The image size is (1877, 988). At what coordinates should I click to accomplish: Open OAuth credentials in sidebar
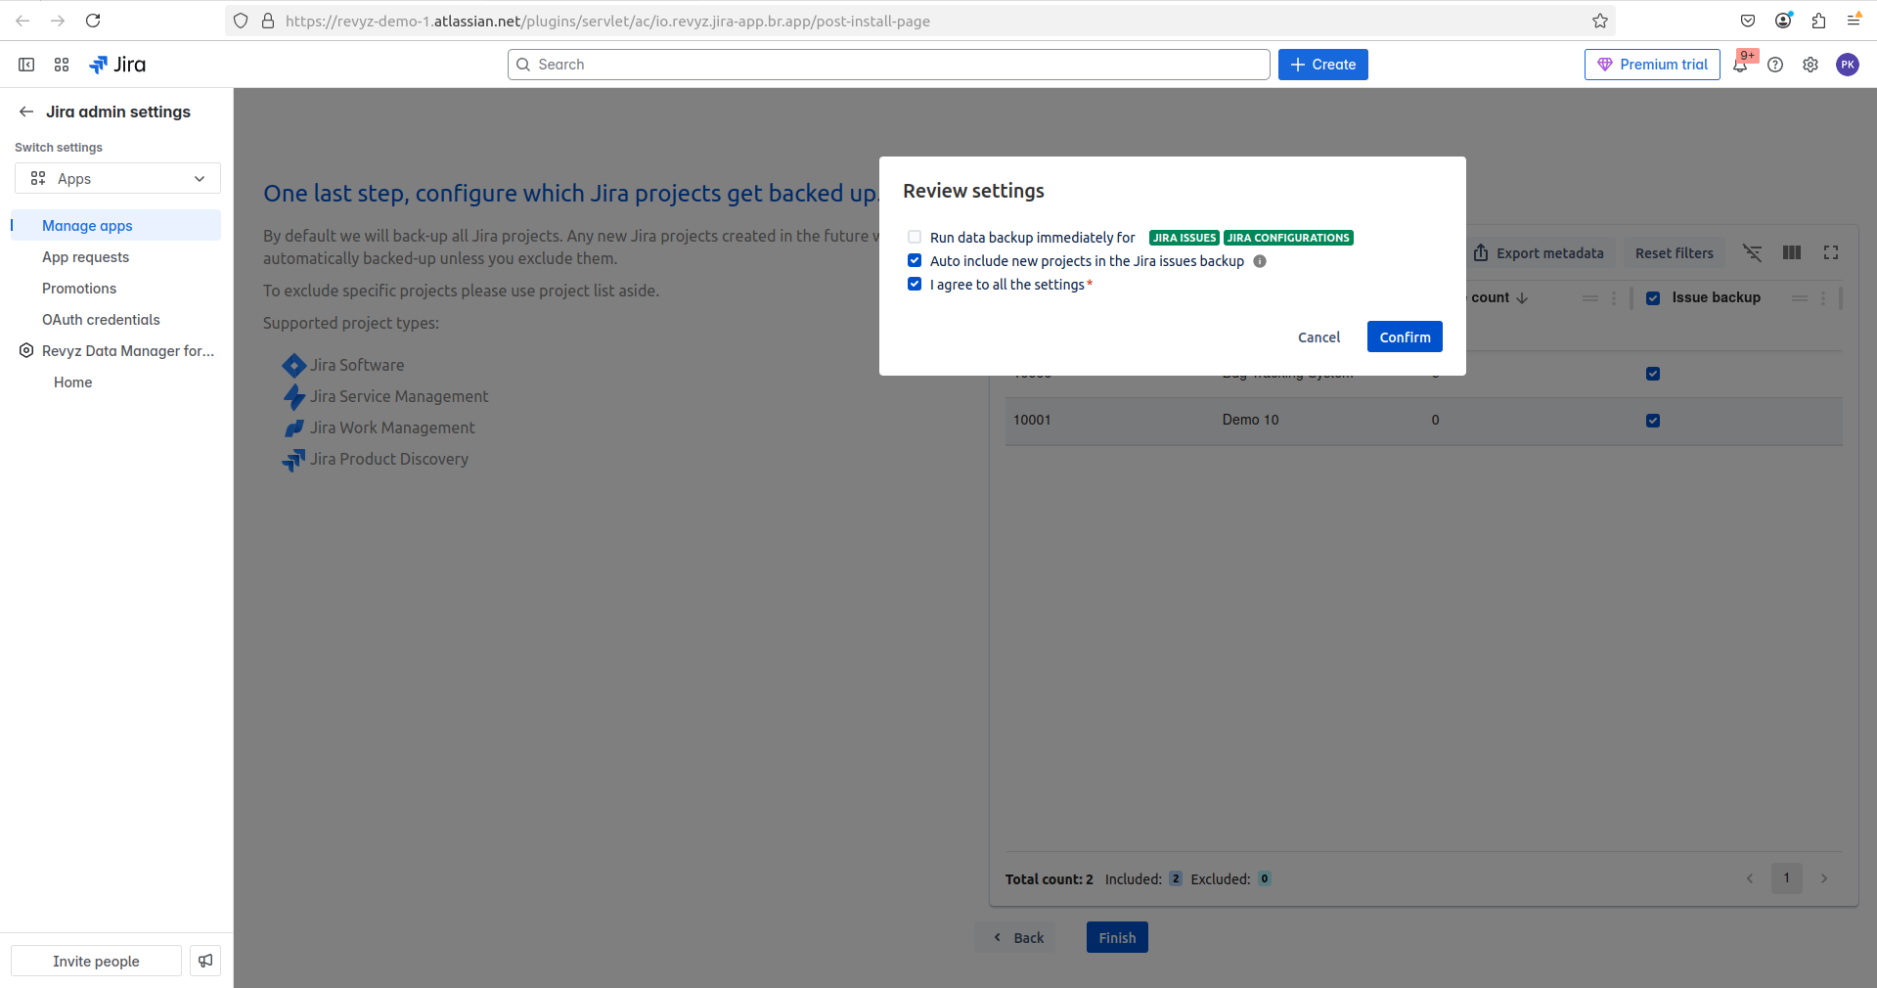point(101,320)
